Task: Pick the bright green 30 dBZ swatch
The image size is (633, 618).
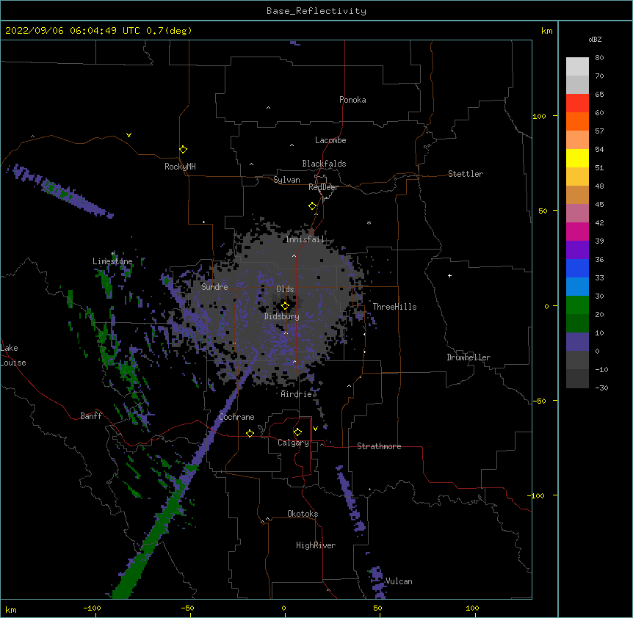Action: [577, 305]
